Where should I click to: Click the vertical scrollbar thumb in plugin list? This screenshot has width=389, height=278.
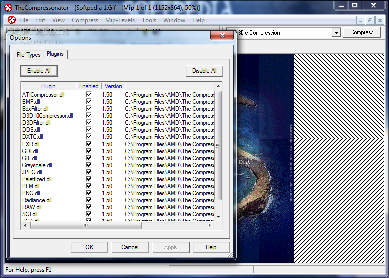pyautogui.click(x=218, y=146)
